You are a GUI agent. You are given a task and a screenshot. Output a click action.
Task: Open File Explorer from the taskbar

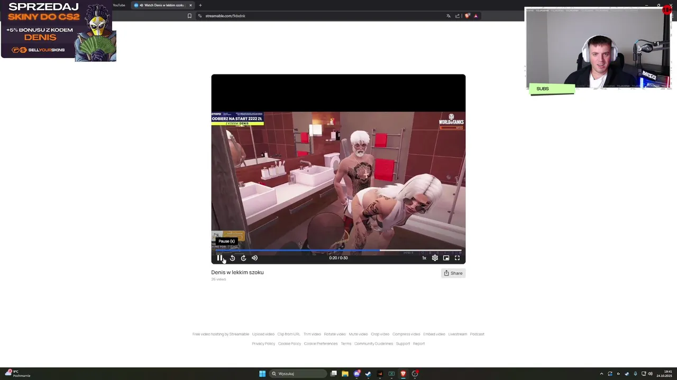coord(345,374)
